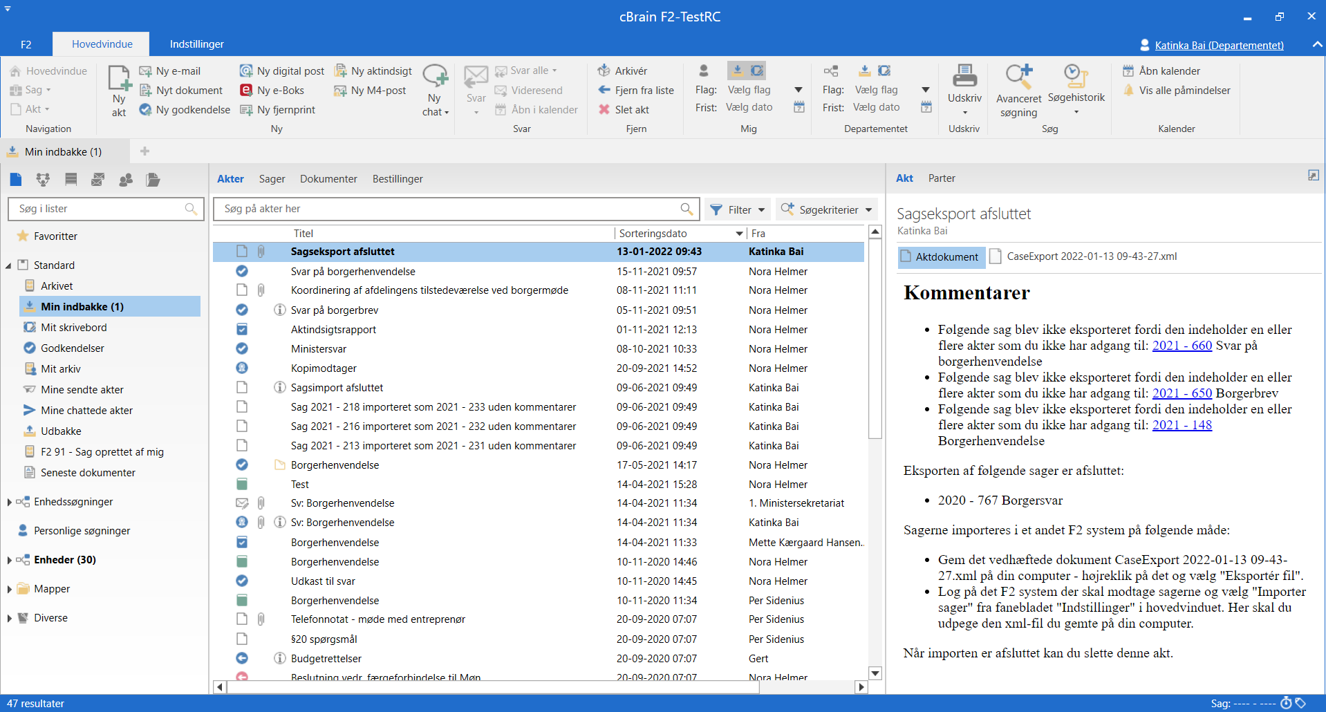Pop out the preview pane window icon
This screenshot has width=1326, height=712.
[1314, 176]
